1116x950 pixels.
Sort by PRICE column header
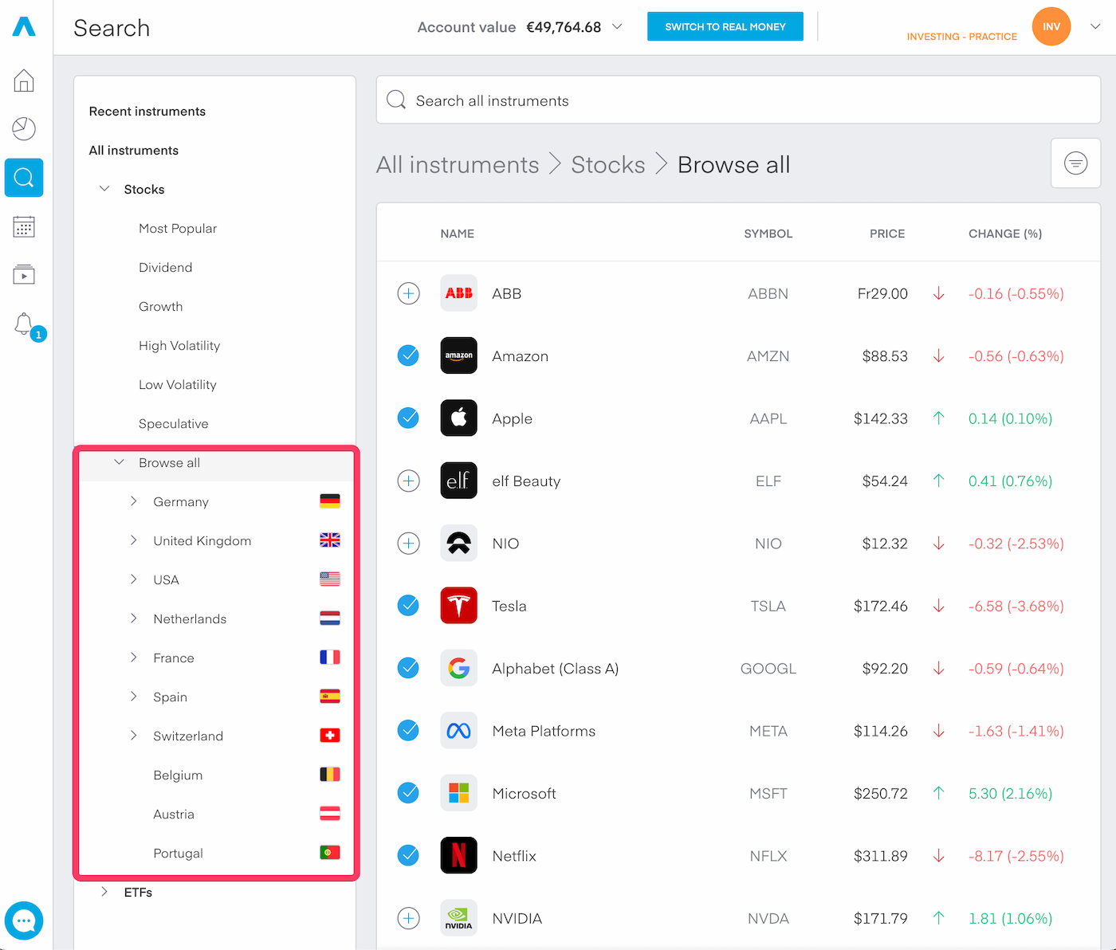tap(887, 234)
